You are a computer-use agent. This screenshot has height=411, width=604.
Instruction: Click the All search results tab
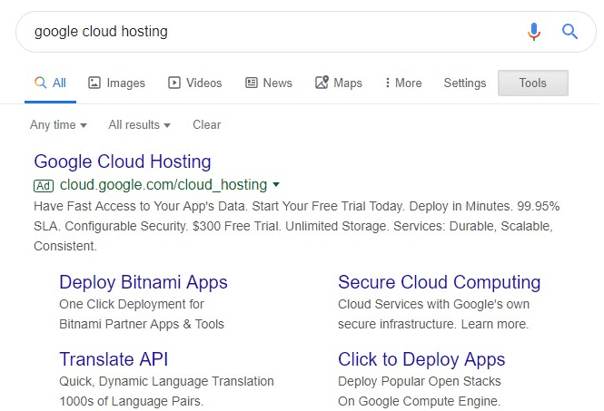point(50,83)
